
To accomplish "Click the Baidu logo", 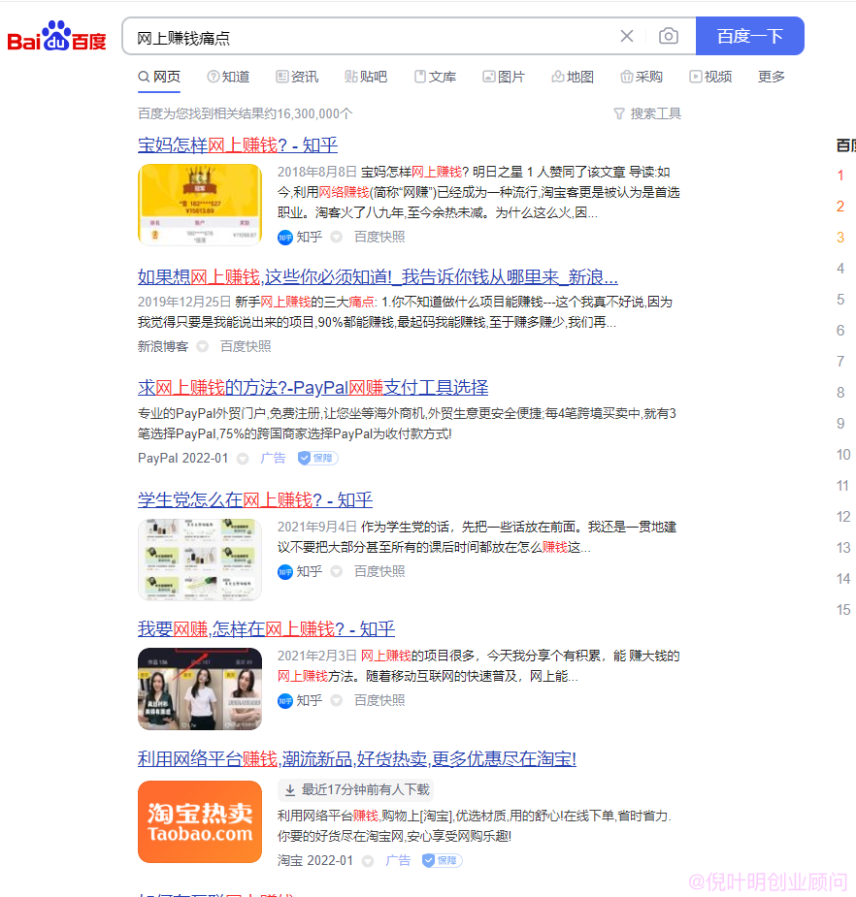I will coord(56,36).
